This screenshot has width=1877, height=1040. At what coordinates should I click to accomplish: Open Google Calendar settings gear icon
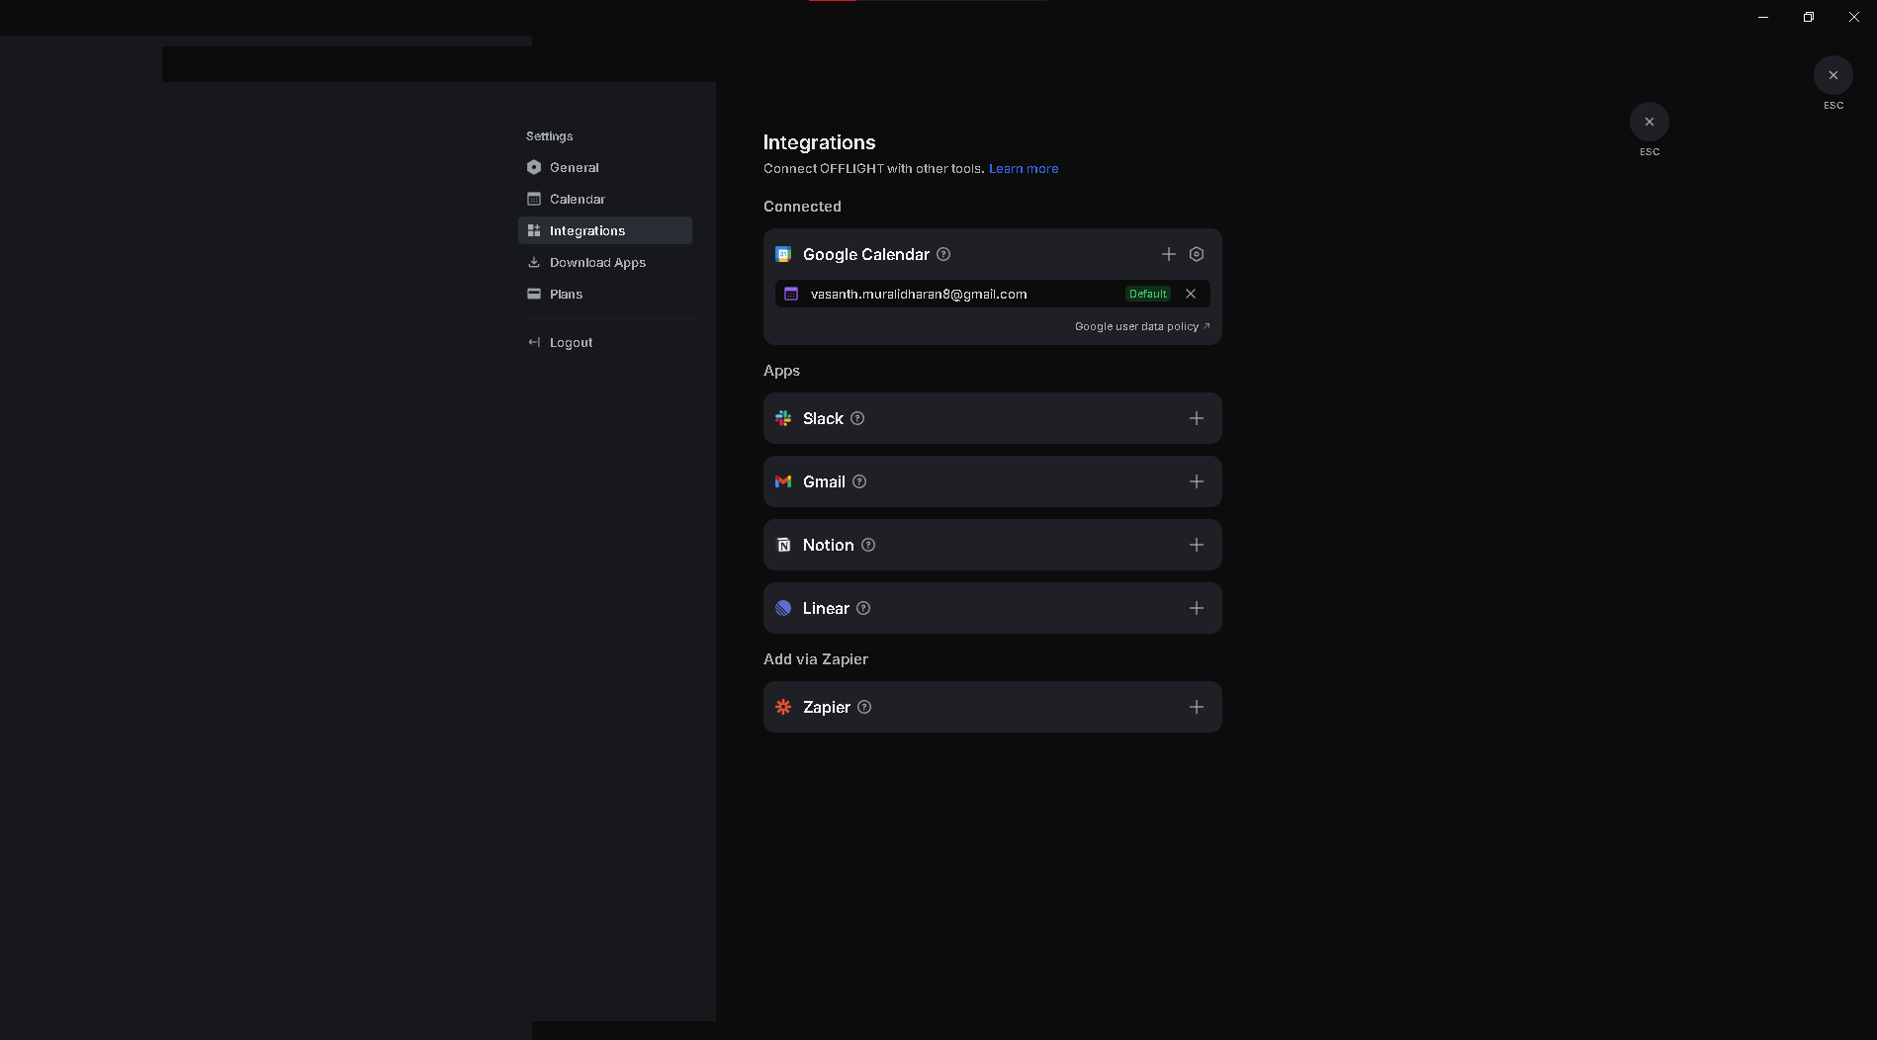1196,254
